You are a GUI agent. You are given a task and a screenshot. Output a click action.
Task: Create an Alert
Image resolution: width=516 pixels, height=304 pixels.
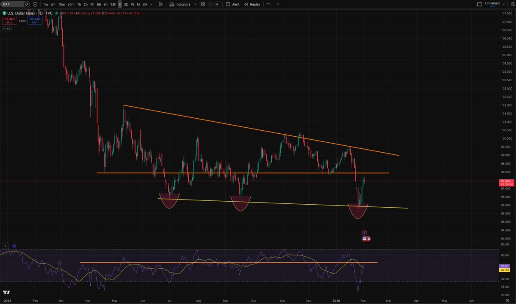pos(233,4)
